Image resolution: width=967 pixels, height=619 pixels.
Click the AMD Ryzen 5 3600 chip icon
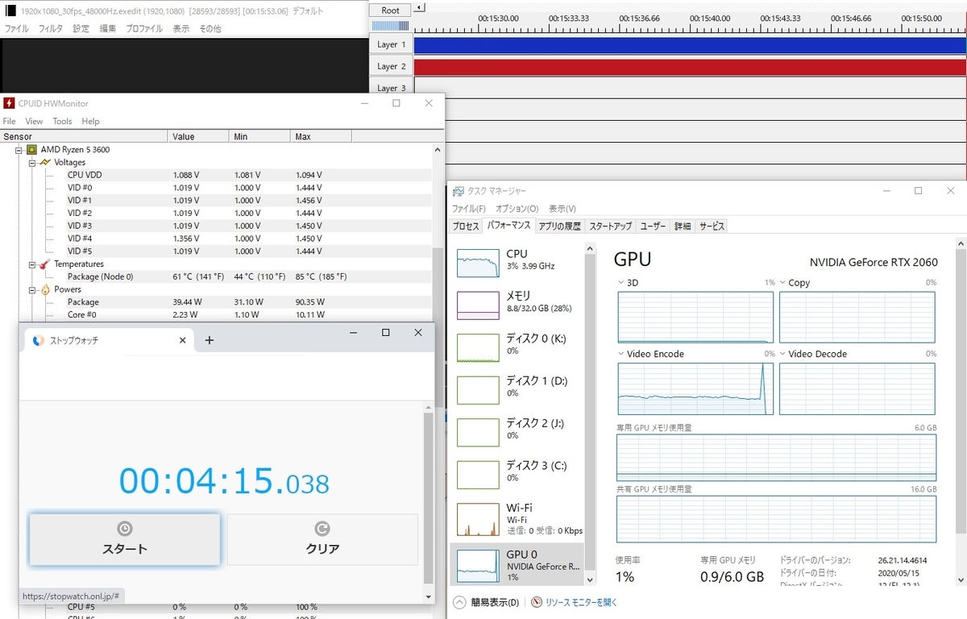32,150
